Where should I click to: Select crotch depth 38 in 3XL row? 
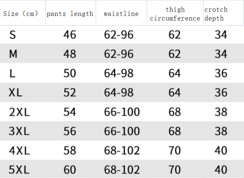[221, 131]
